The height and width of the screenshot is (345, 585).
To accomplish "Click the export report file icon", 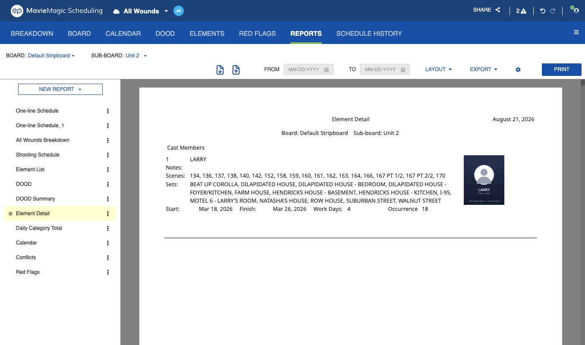I will (236, 69).
